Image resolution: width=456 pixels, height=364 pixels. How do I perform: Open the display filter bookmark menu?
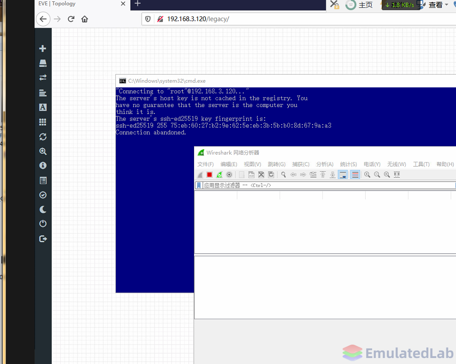click(x=199, y=185)
